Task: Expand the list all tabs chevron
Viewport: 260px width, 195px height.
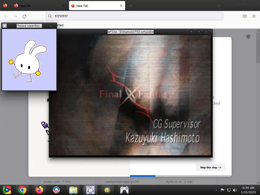Action: pyautogui.click(x=219, y=6)
